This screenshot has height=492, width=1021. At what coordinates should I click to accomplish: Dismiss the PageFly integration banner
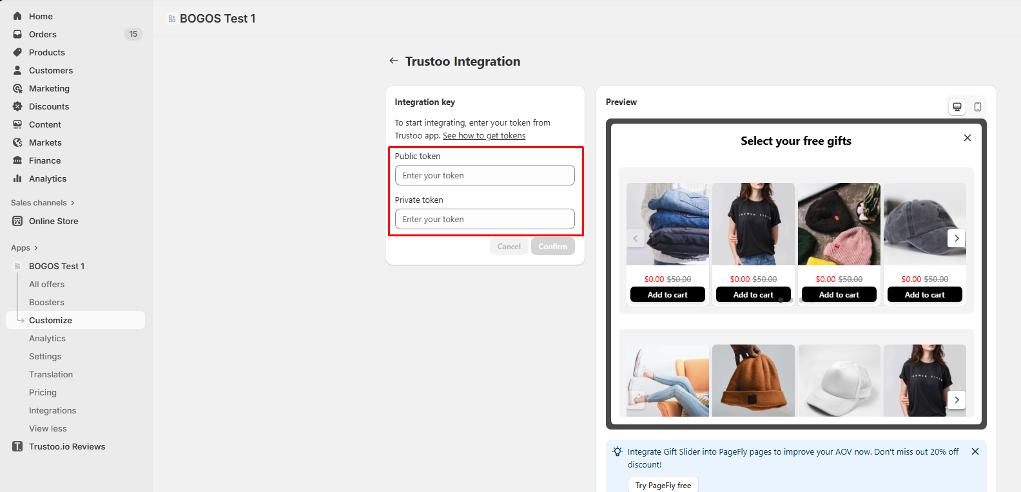975,451
